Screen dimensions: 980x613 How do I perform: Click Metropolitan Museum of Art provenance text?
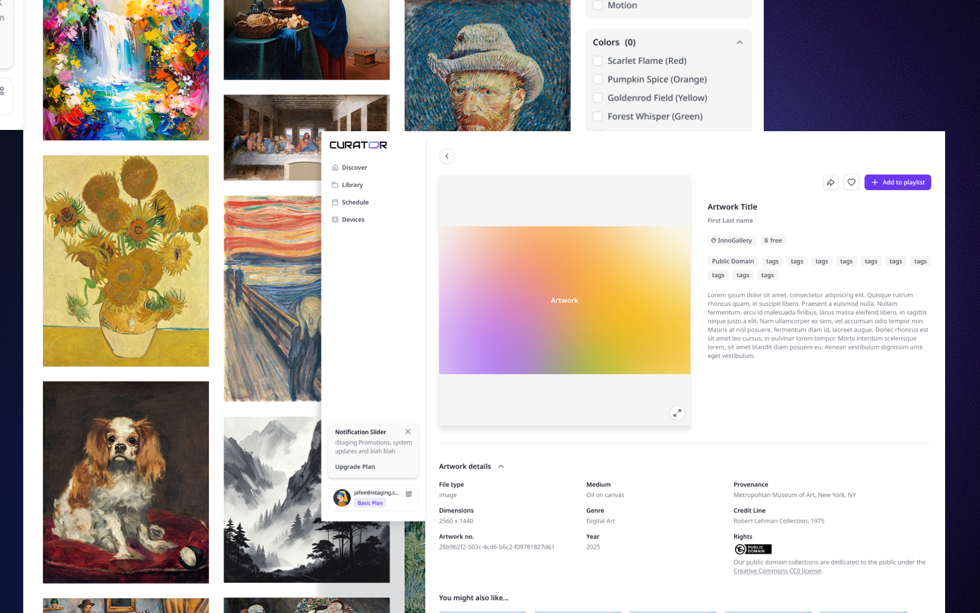[794, 495]
